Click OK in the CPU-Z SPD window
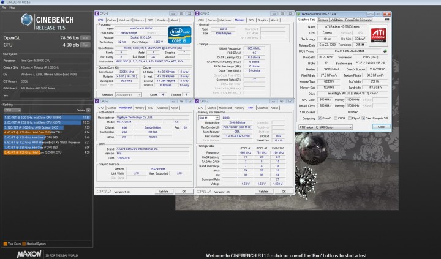The image size is (441, 259). point(284,192)
